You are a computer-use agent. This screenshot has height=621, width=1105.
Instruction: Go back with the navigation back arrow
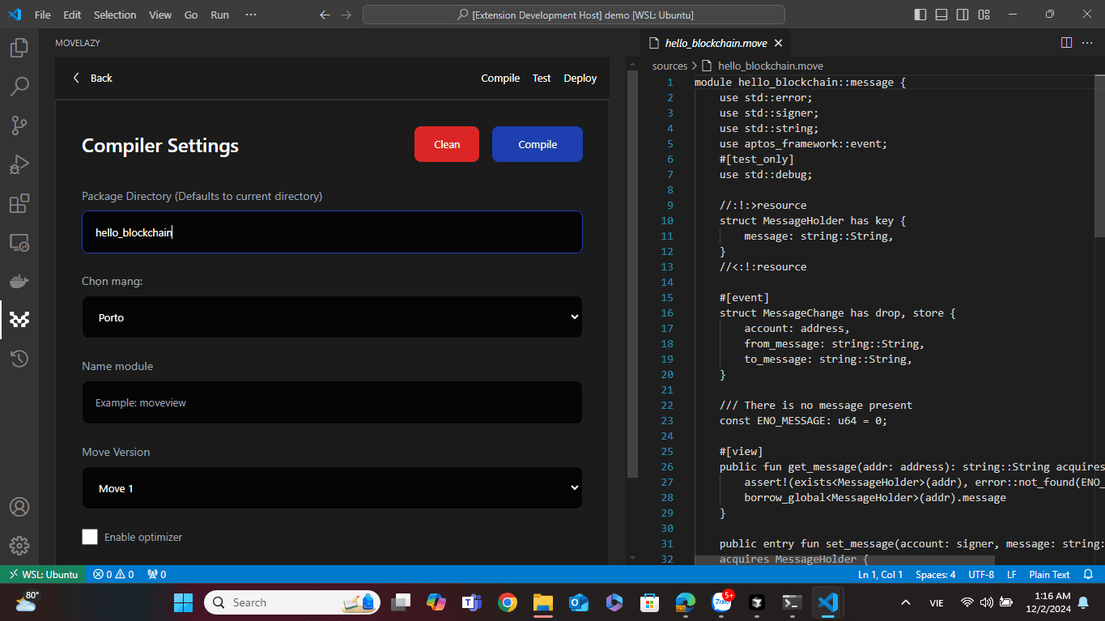coord(325,15)
